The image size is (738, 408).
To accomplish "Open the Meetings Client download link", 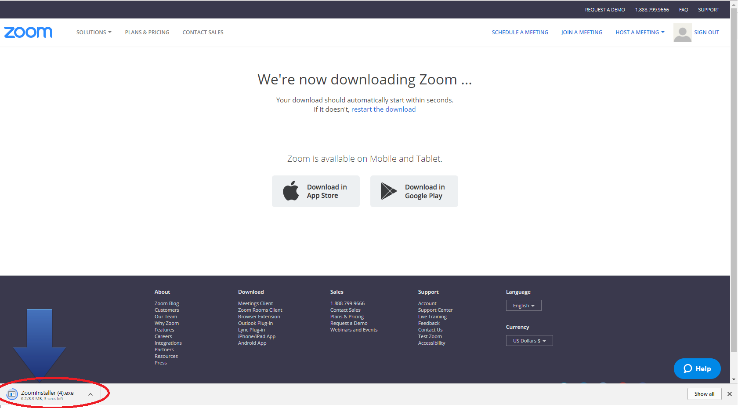I will pyautogui.click(x=256, y=303).
